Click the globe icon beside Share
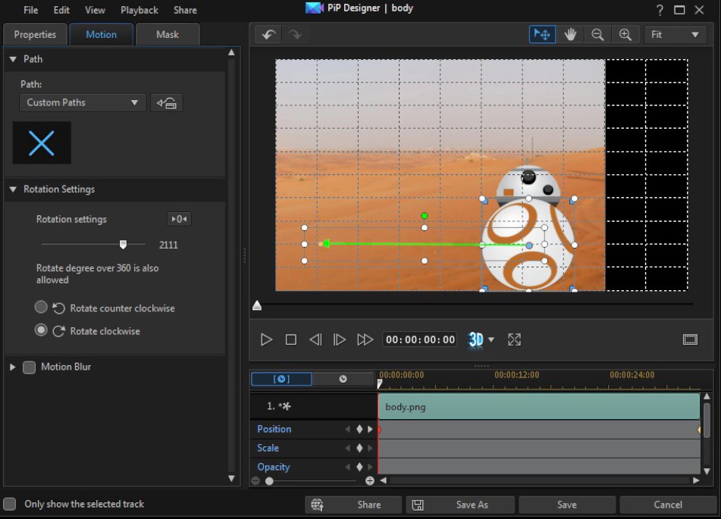Image resolution: width=721 pixels, height=519 pixels. click(x=317, y=505)
